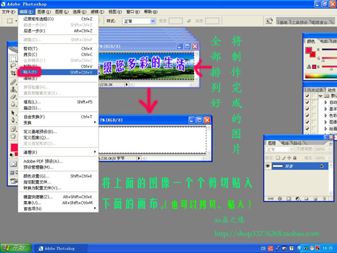Viewport: 337px width, 253px height.
Task: Open the 样式 style dropdown in options bar
Action: (x=139, y=21)
